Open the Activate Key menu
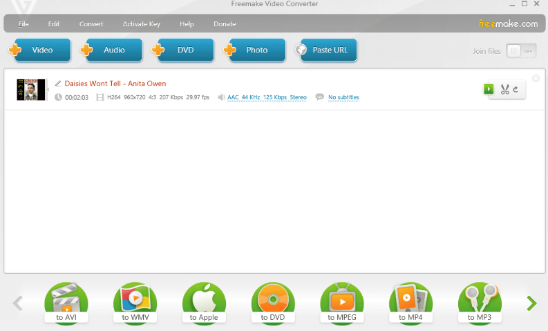The height and width of the screenshot is (331, 548). tap(142, 23)
